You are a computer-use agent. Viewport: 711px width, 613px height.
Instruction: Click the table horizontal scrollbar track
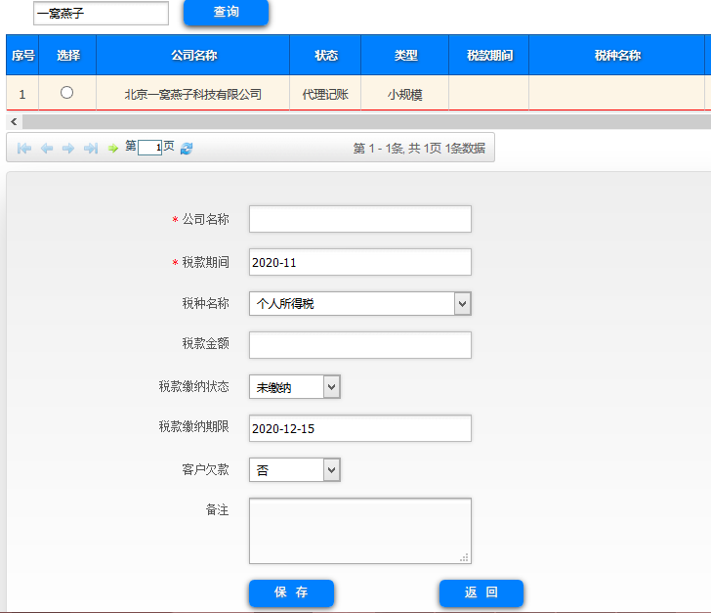[366, 121]
